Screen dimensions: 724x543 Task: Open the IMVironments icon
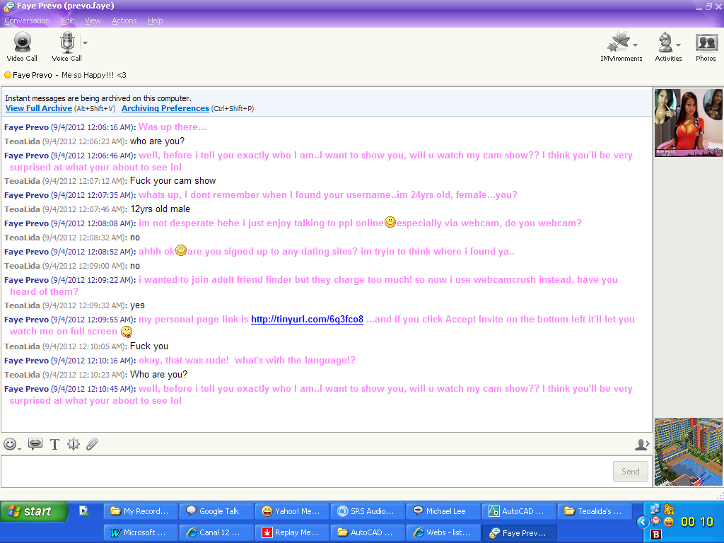(618, 42)
